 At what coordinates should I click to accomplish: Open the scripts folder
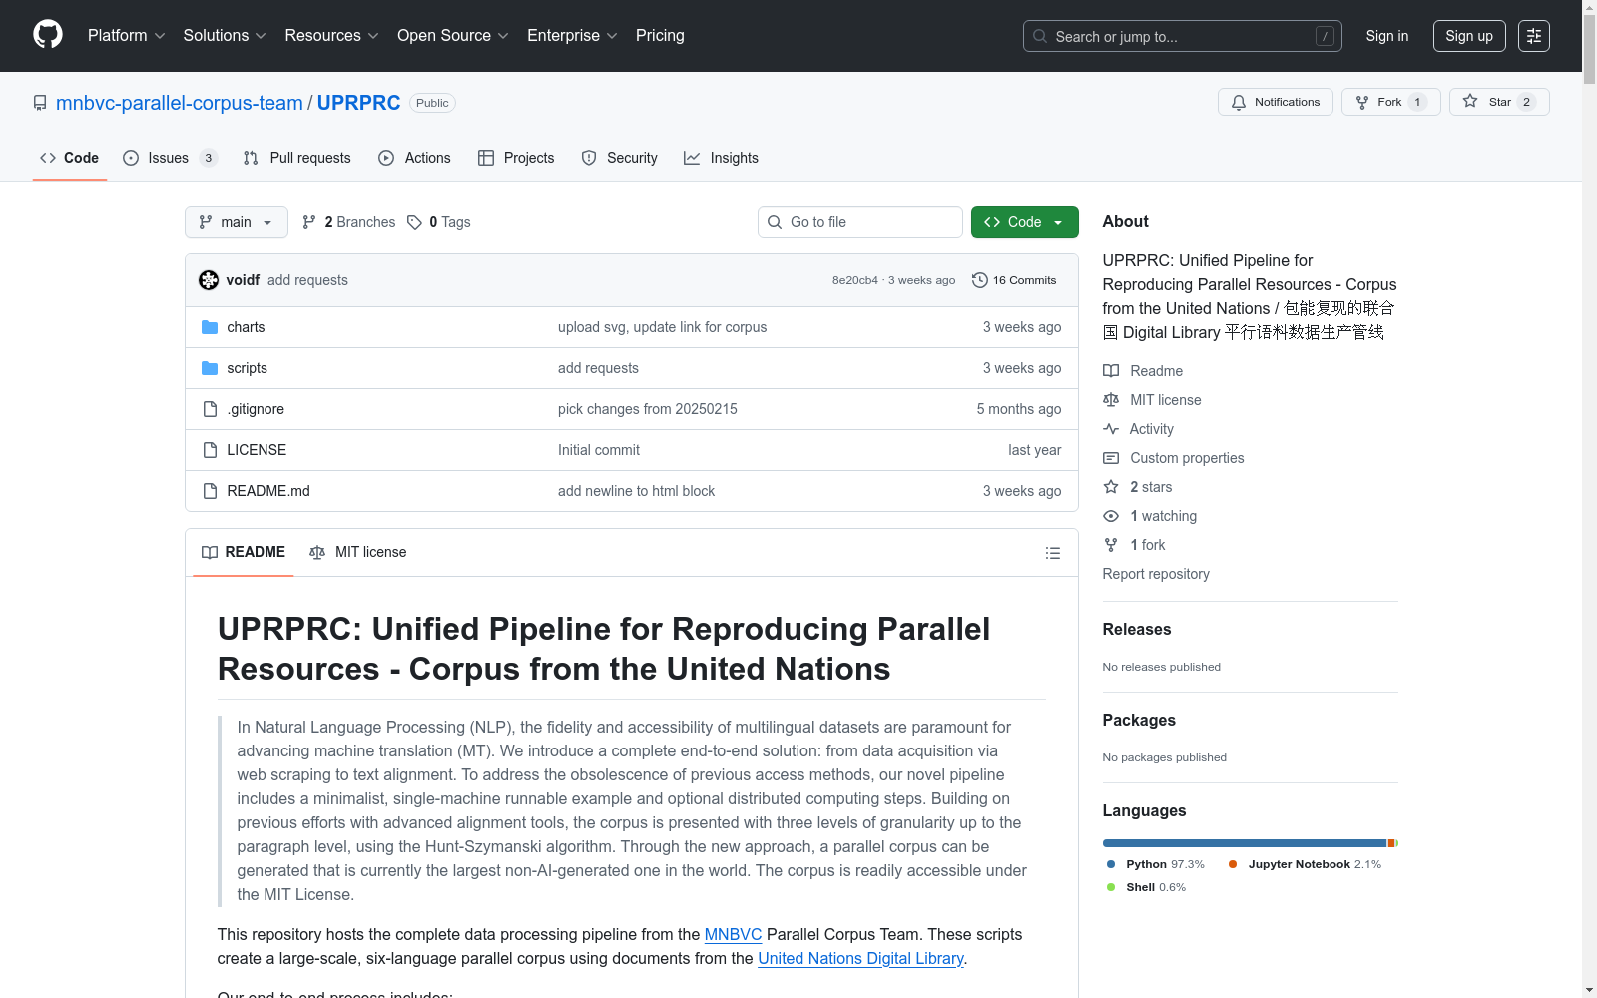pos(247,368)
